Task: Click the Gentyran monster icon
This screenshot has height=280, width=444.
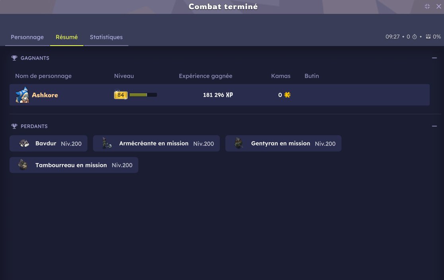Action: [239, 143]
